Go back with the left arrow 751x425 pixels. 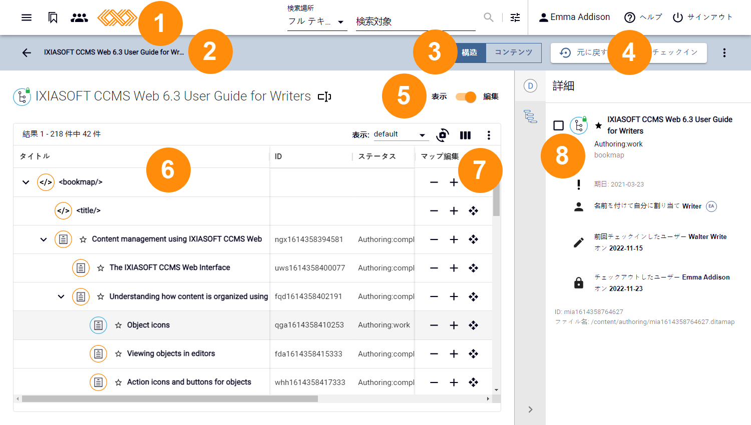pos(27,52)
